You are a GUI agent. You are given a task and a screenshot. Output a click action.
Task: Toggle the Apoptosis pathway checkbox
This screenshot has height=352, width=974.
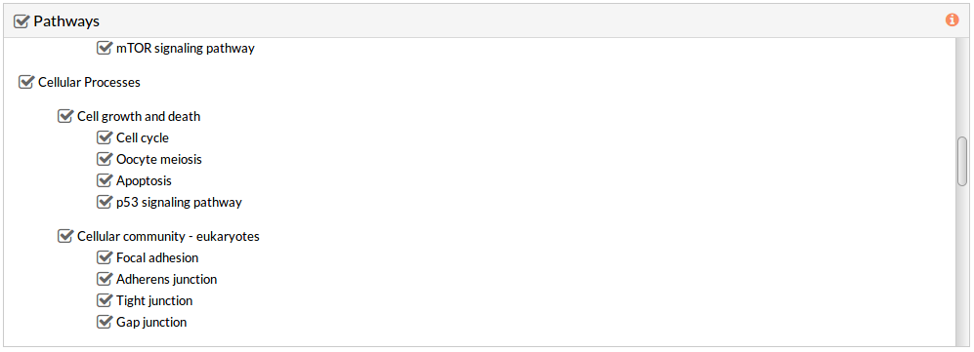pos(105,181)
